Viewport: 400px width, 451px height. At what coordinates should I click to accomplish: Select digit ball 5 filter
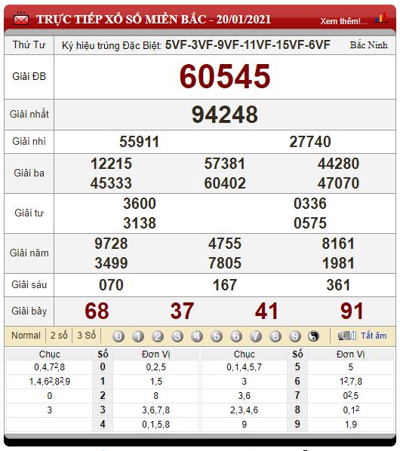point(217,336)
